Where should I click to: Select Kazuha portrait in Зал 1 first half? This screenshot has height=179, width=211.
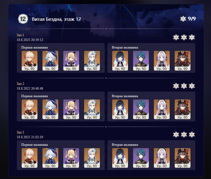coord(30,61)
